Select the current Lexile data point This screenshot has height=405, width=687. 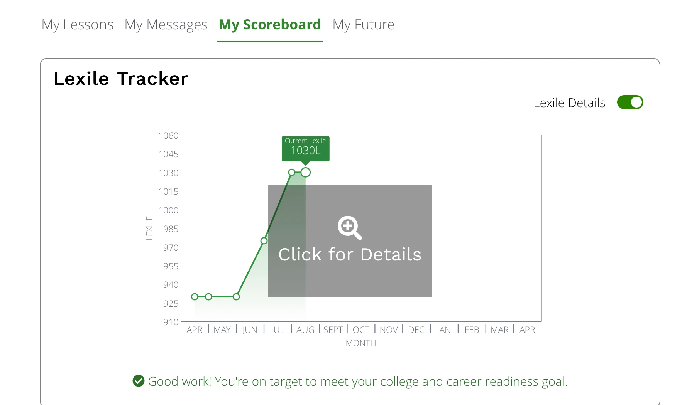pos(306,172)
